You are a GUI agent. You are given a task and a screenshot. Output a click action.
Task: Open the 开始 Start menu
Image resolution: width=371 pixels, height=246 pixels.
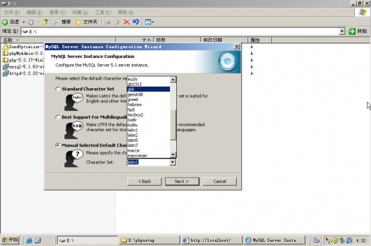[10, 240]
